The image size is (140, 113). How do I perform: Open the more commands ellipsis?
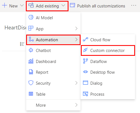pyautogui.click(x=134, y=5)
